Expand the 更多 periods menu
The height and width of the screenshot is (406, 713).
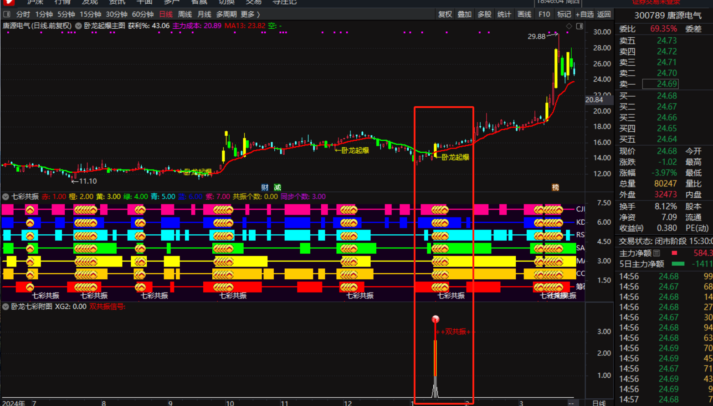pos(250,15)
